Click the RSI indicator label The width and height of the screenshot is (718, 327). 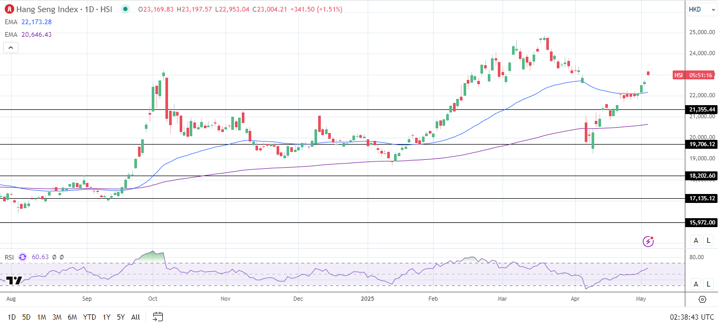coord(9,257)
